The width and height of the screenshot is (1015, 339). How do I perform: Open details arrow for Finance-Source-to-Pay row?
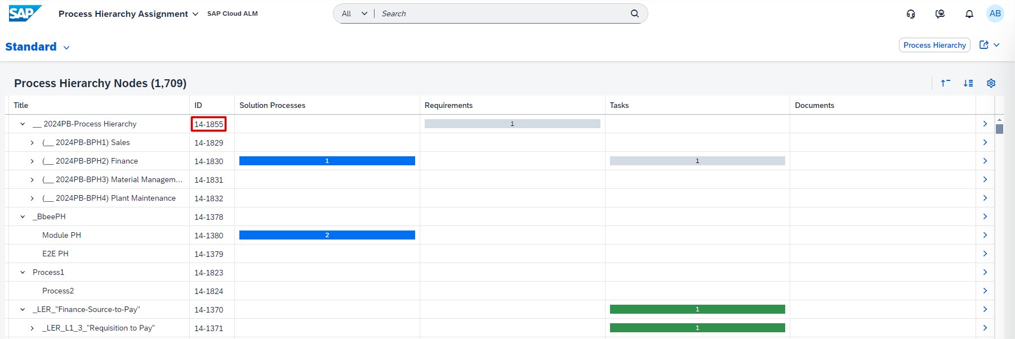coord(985,309)
